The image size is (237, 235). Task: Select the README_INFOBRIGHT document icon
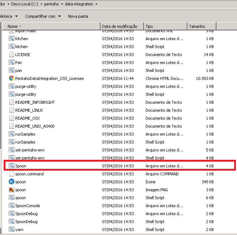coord(12,102)
